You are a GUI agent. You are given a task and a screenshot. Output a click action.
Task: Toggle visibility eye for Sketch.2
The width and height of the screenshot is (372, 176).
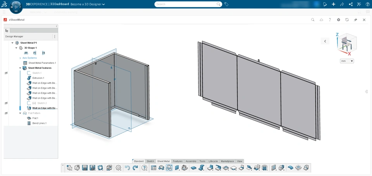6,103
